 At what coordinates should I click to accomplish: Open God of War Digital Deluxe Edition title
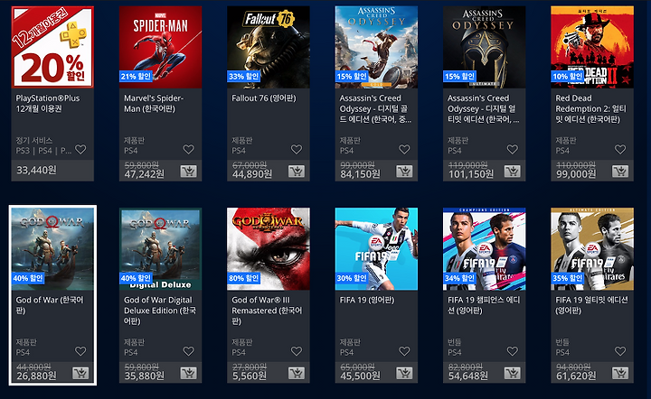160,311
